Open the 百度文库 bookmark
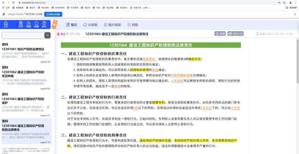The height and width of the screenshot is (154, 299). pos(140,8)
